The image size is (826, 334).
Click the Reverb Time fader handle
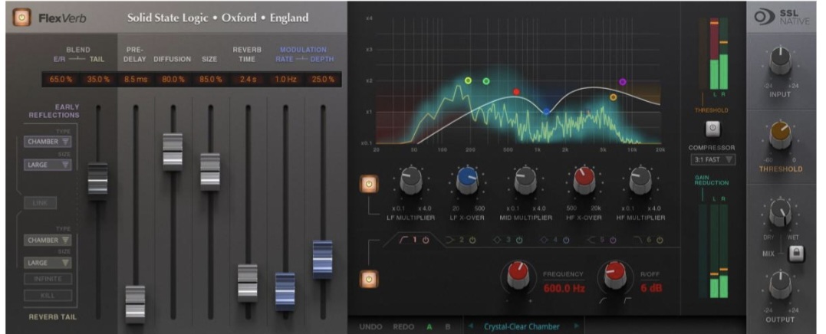pyautogui.click(x=248, y=283)
